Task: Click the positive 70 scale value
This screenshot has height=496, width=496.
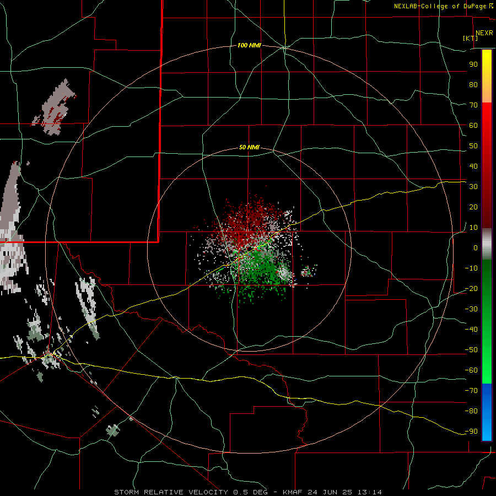Action: click(473, 105)
